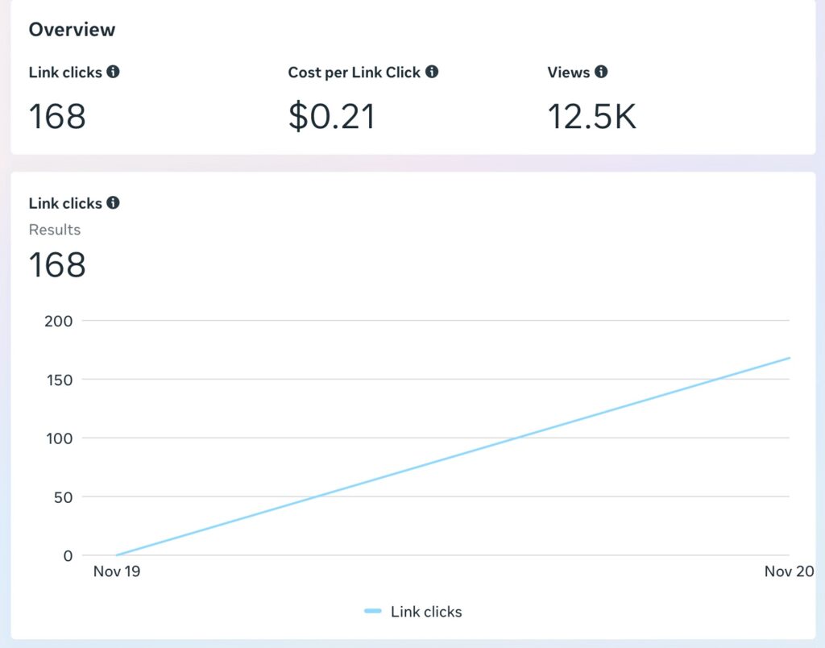The image size is (825, 648).
Task: Click the Link clicks legend label
Action: [426, 612]
